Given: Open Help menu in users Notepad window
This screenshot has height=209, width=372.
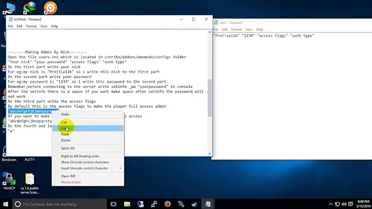Looking at the screenshot, I should click(260, 29).
